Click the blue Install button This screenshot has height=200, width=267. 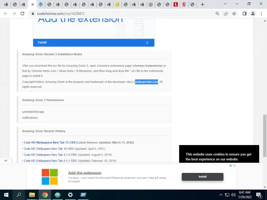(94, 42)
